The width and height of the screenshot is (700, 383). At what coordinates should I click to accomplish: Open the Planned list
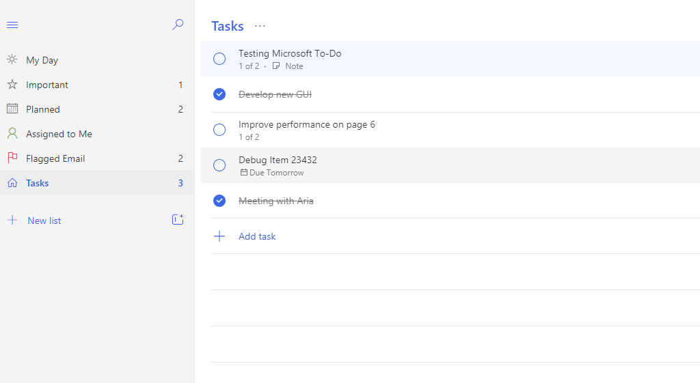point(43,109)
